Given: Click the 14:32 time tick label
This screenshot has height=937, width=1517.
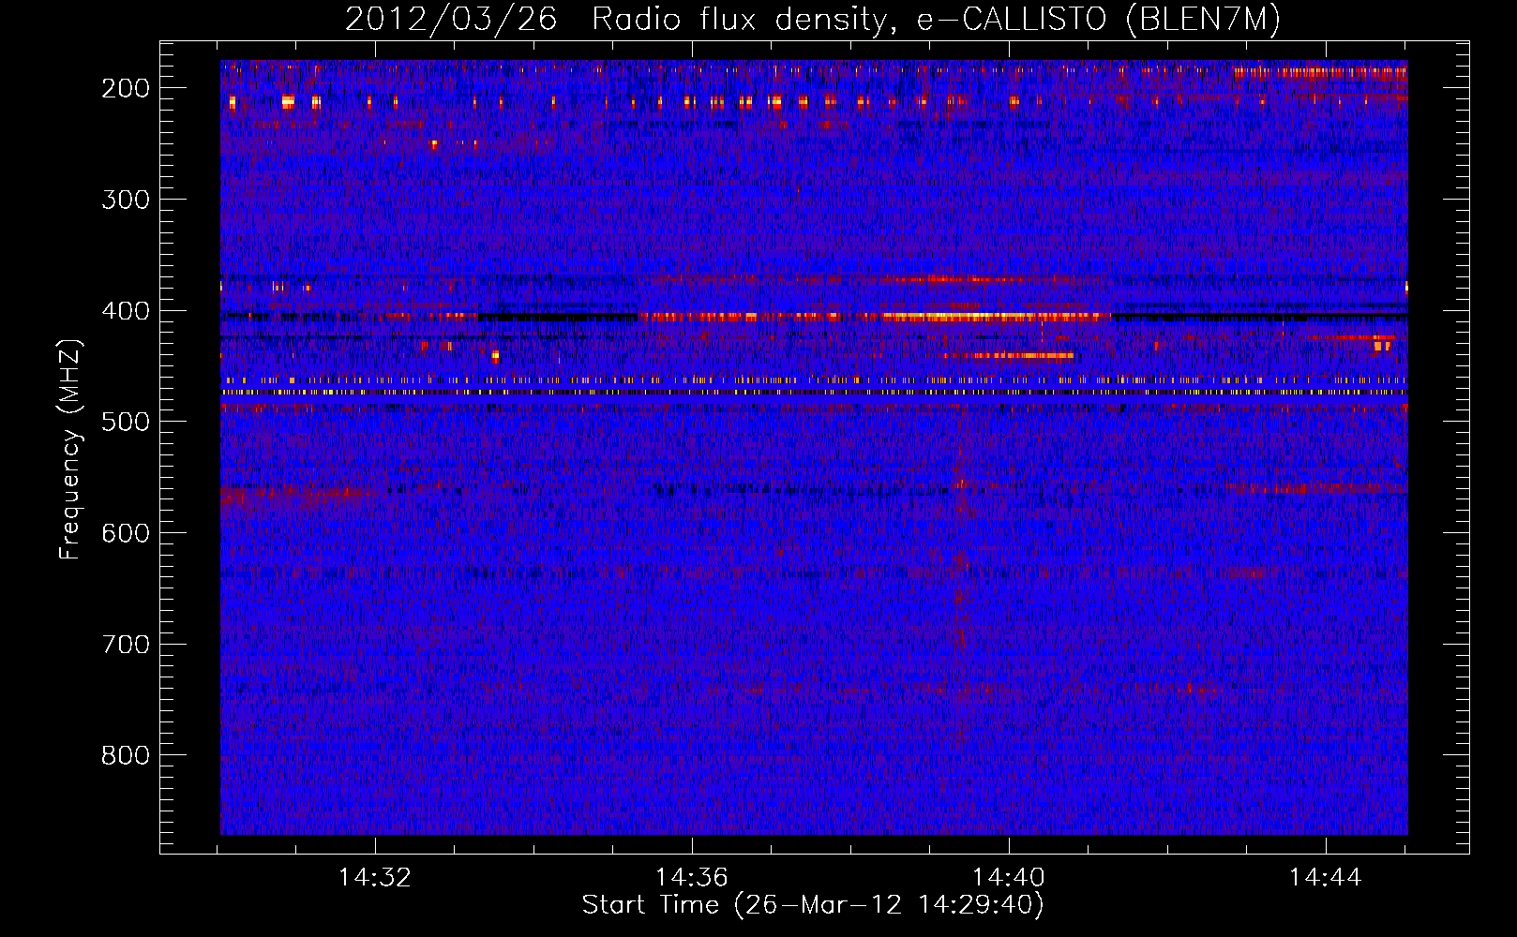Looking at the screenshot, I should point(375,878).
